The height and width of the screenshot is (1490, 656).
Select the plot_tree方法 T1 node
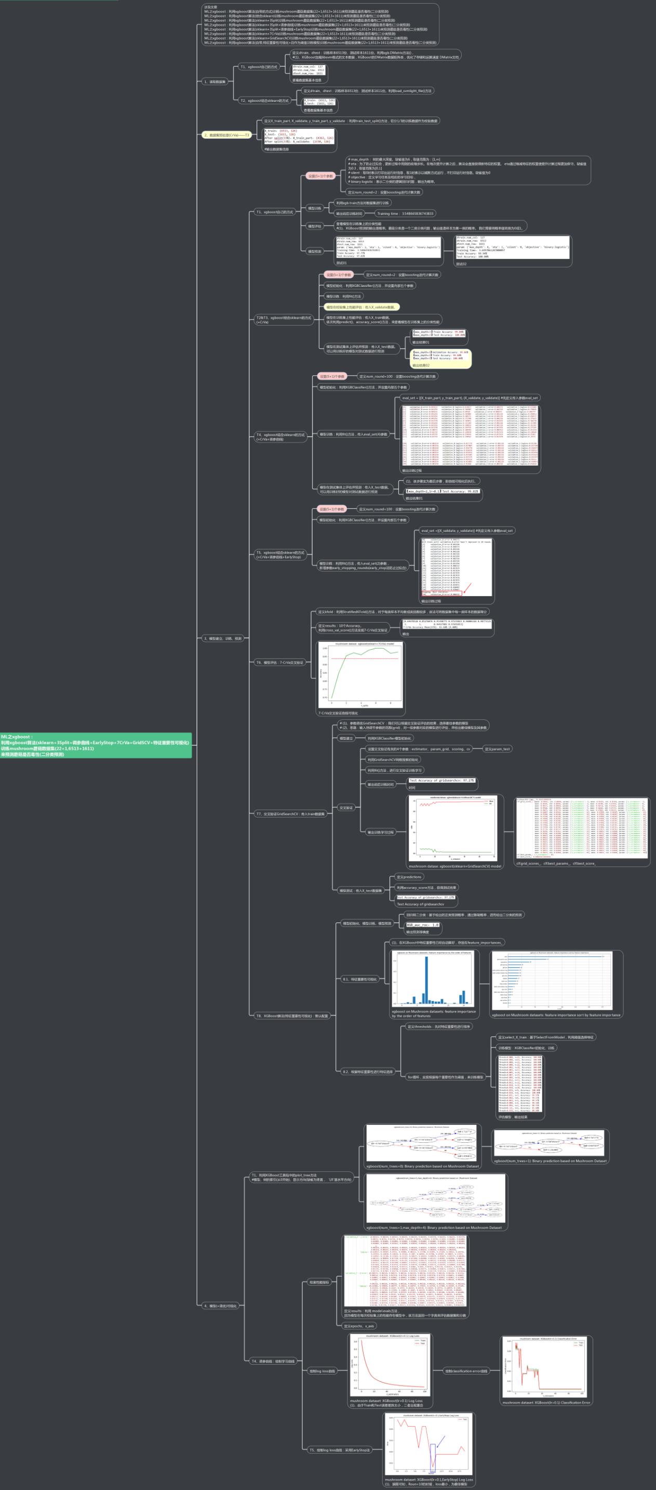(x=301, y=1177)
